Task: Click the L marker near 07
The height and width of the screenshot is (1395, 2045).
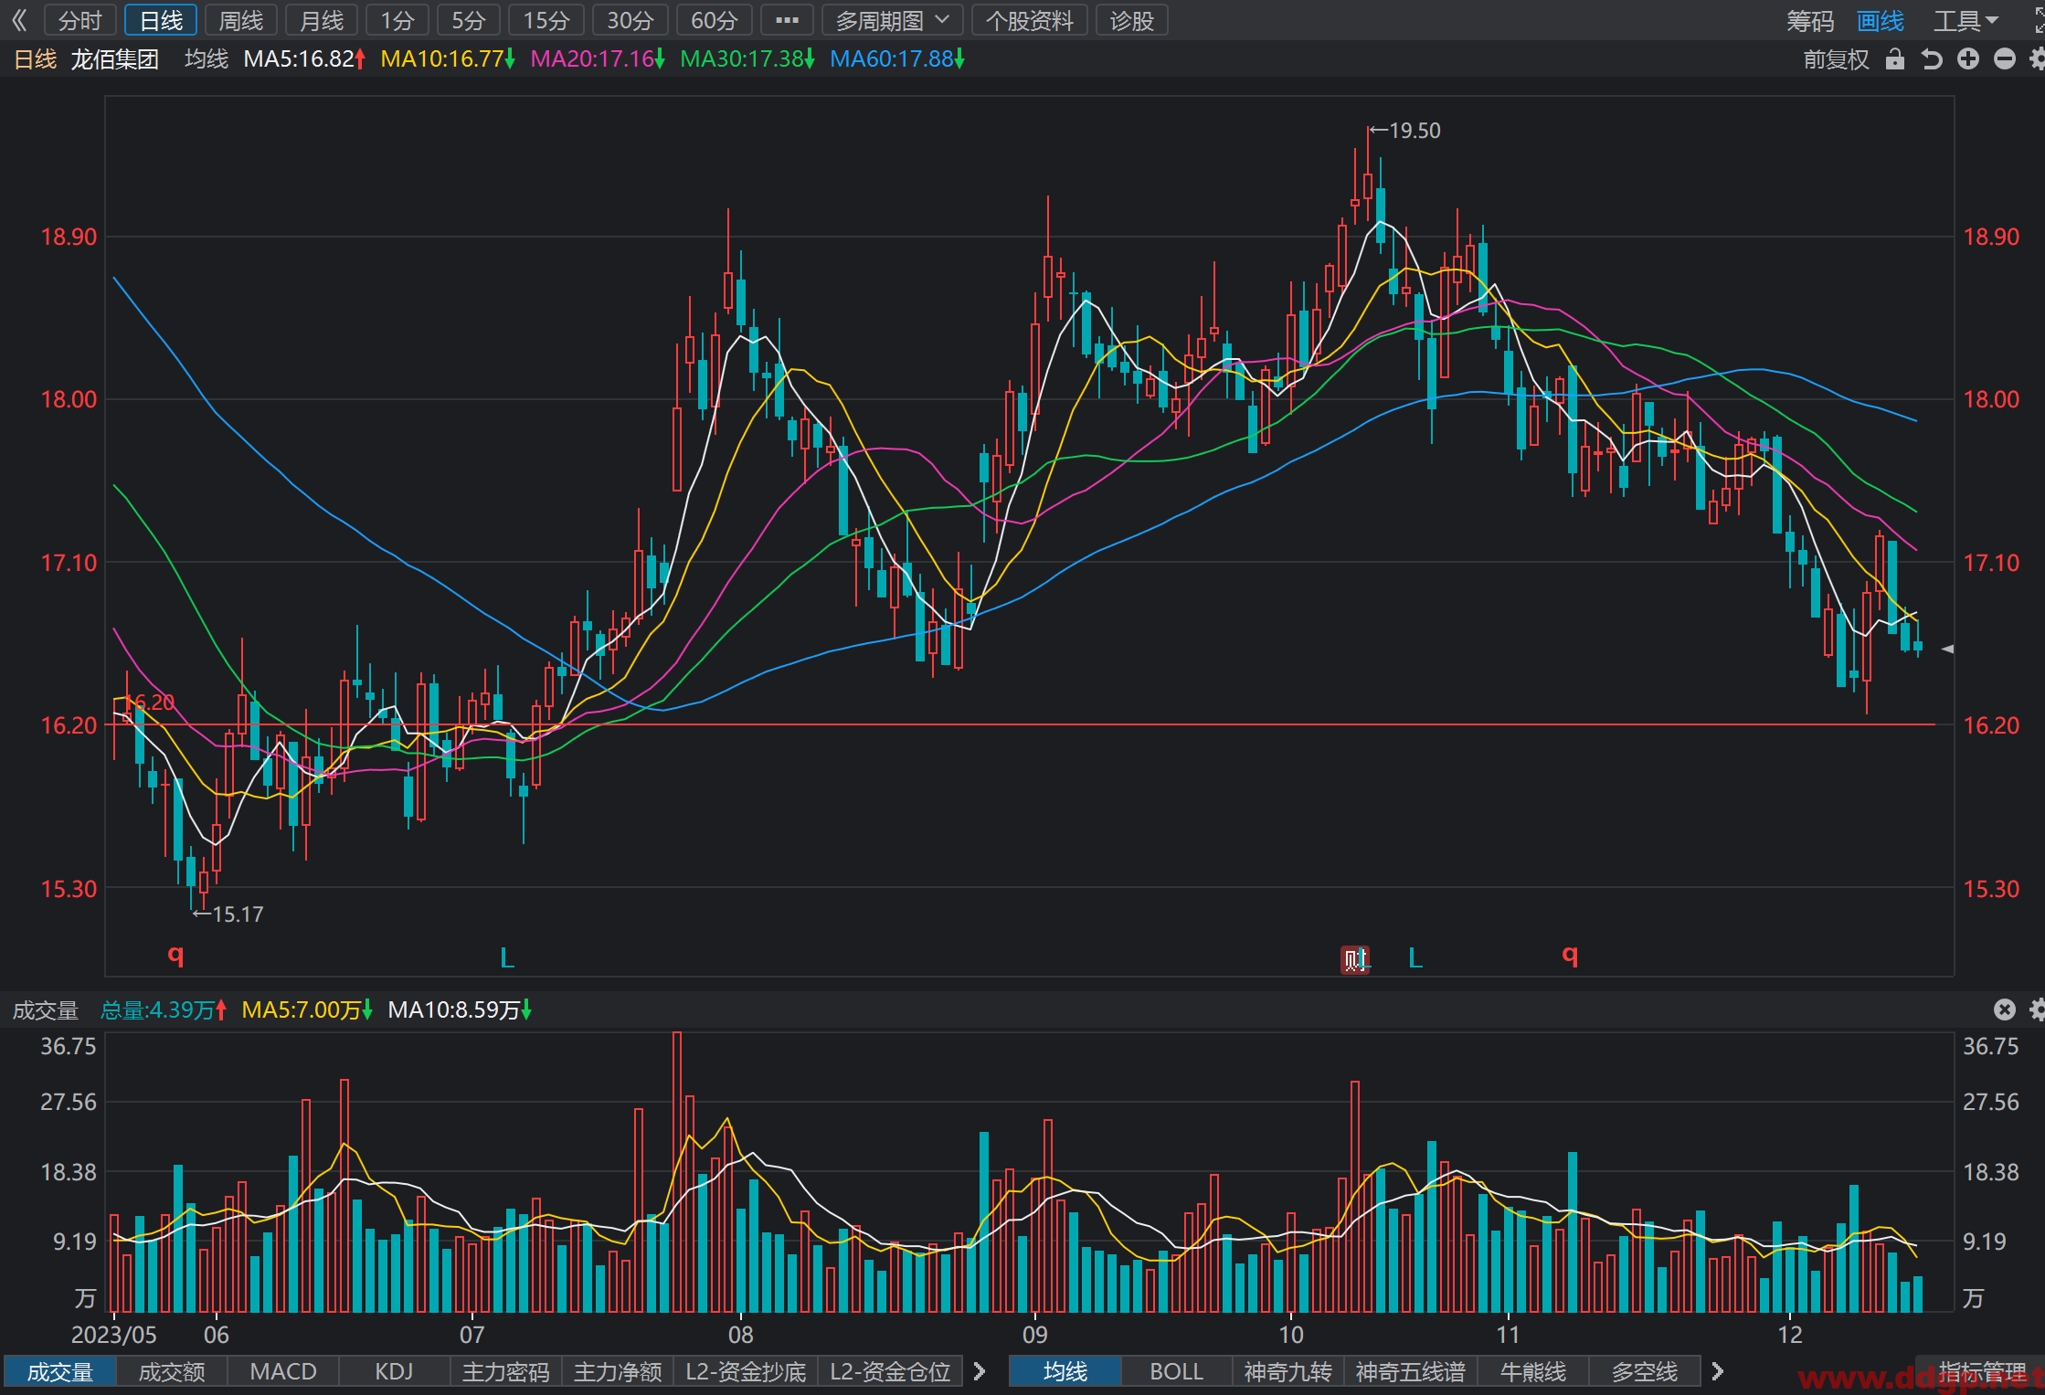Action: (x=507, y=958)
